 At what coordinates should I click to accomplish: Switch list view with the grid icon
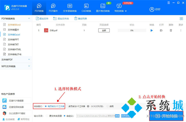181,18
